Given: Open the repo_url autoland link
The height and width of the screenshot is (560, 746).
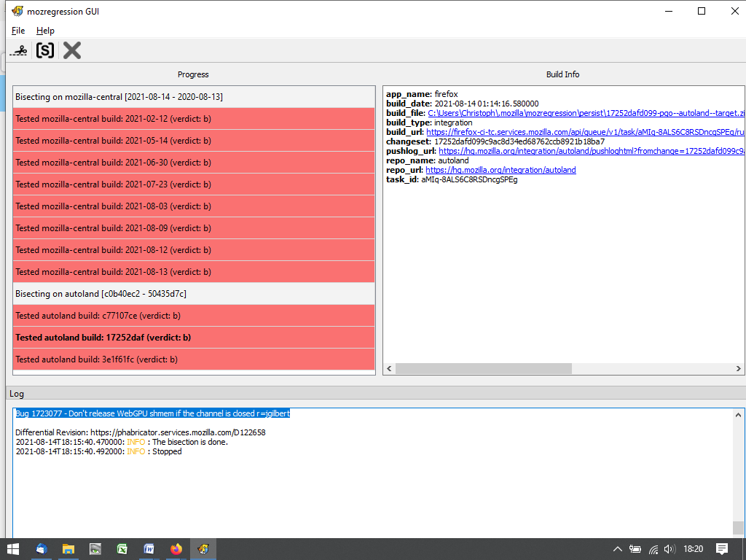Looking at the screenshot, I should click(500, 170).
